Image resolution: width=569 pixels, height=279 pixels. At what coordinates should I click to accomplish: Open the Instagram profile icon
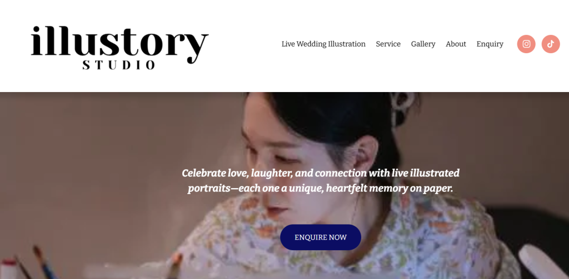tap(526, 44)
